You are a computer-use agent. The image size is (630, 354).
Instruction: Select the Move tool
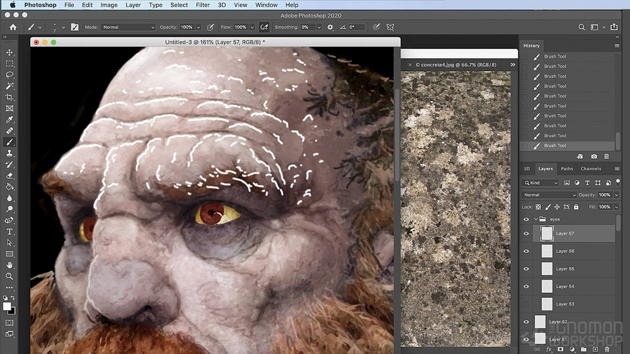9,53
